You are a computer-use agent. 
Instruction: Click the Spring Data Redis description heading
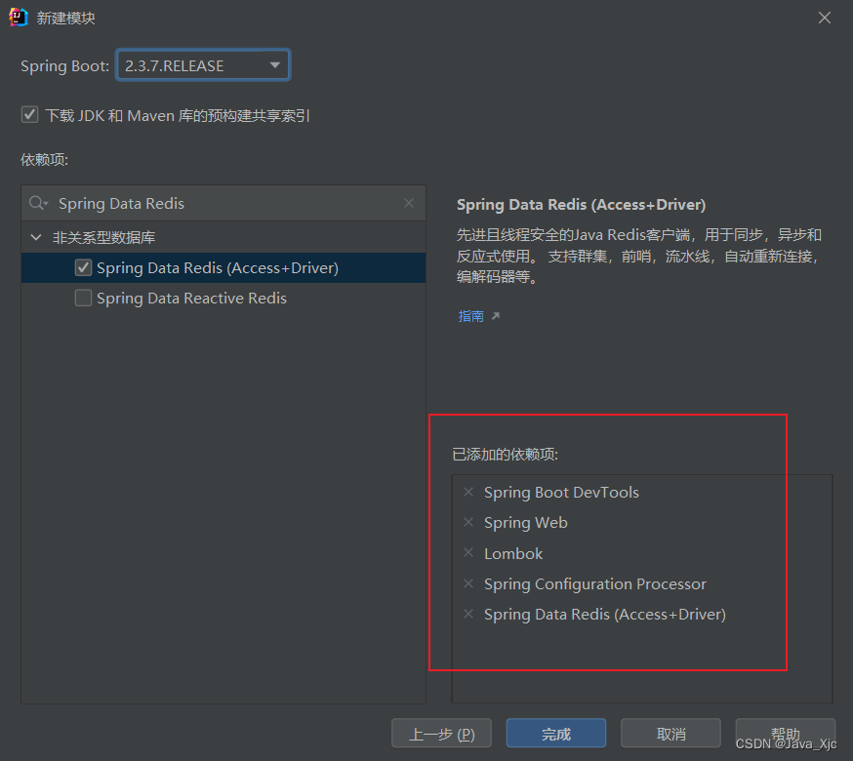pyautogui.click(x=581, y=205)
